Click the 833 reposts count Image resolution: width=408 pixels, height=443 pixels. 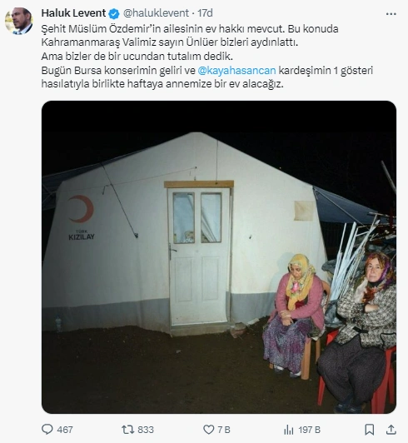coord(146,430)
